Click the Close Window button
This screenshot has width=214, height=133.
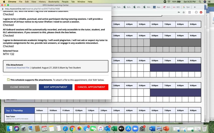[x=20, y=87]
